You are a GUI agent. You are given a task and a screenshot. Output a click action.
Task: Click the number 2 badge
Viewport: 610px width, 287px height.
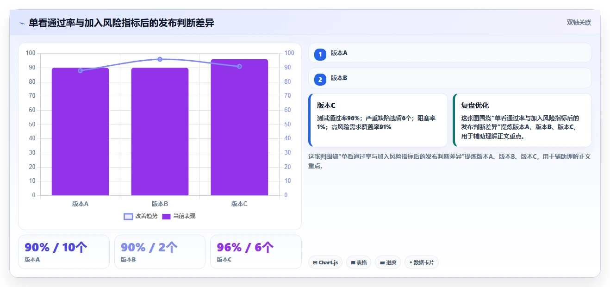pos(320,79)
